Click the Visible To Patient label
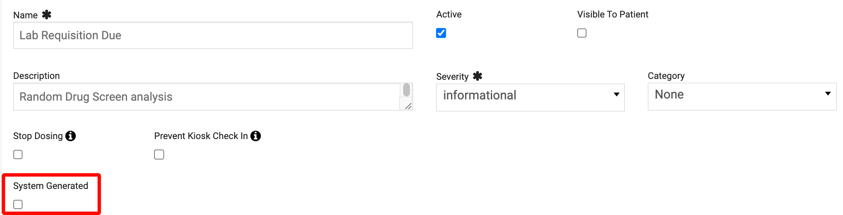Screen dimensions: 843x215 pos(612,15)
